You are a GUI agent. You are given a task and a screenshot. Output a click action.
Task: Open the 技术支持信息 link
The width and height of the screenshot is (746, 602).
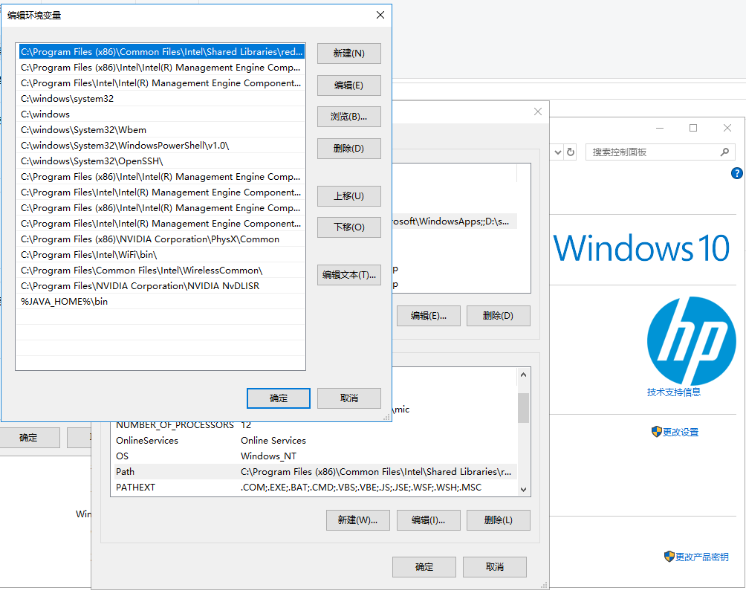pyautogui.click(x=674, y=392)
